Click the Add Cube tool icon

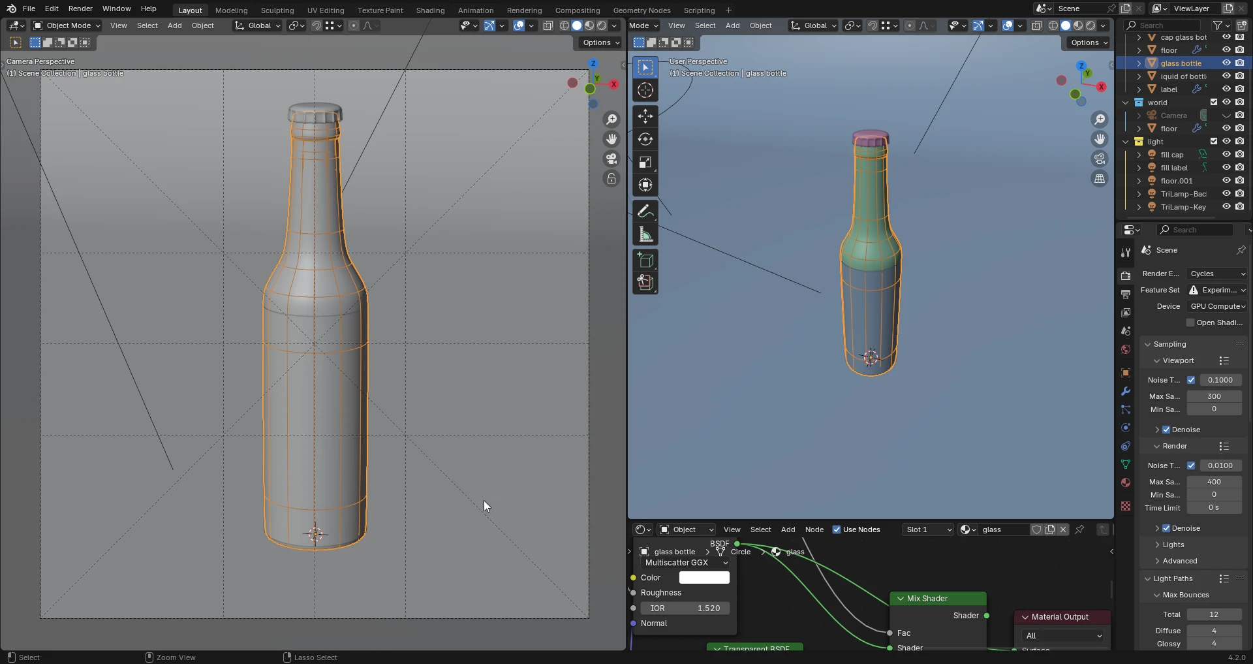point(645,261)
